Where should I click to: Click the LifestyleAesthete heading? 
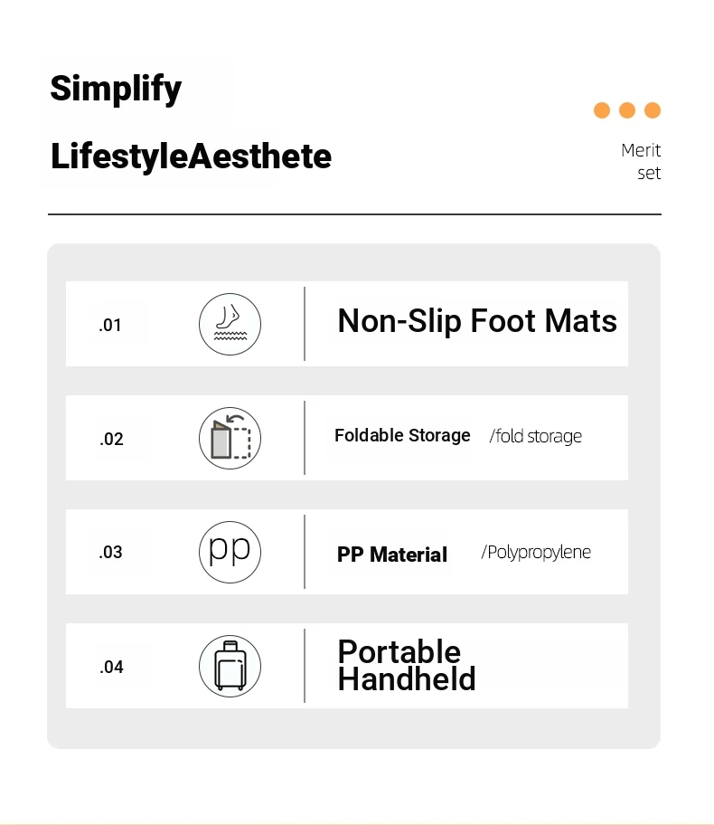click(191, 156)
